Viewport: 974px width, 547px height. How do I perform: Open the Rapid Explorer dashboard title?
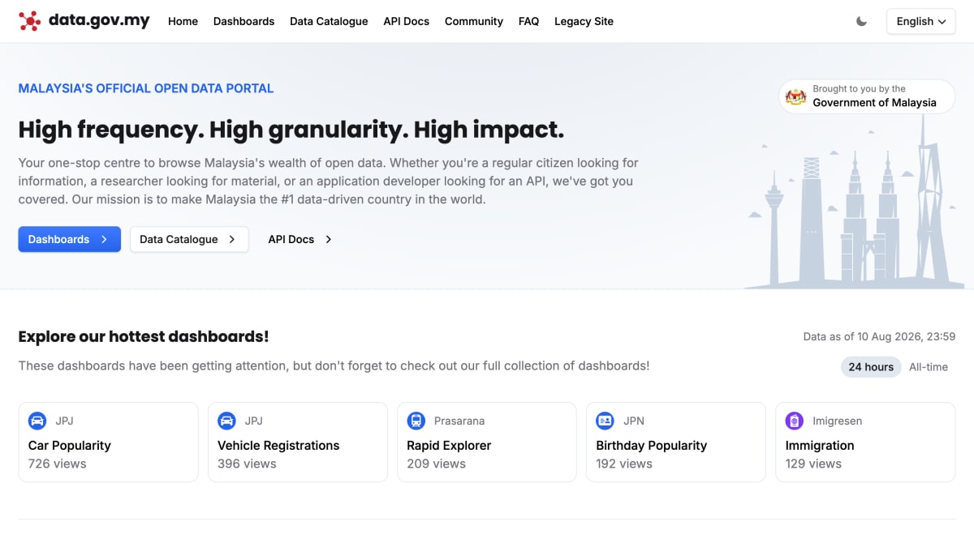pyautogui.click(x=449, y=446)
